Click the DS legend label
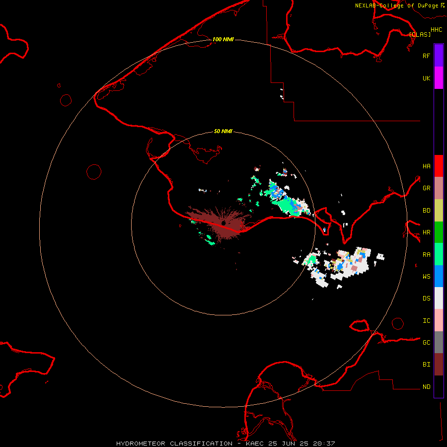Screen dimensions: 447x447 427,298
